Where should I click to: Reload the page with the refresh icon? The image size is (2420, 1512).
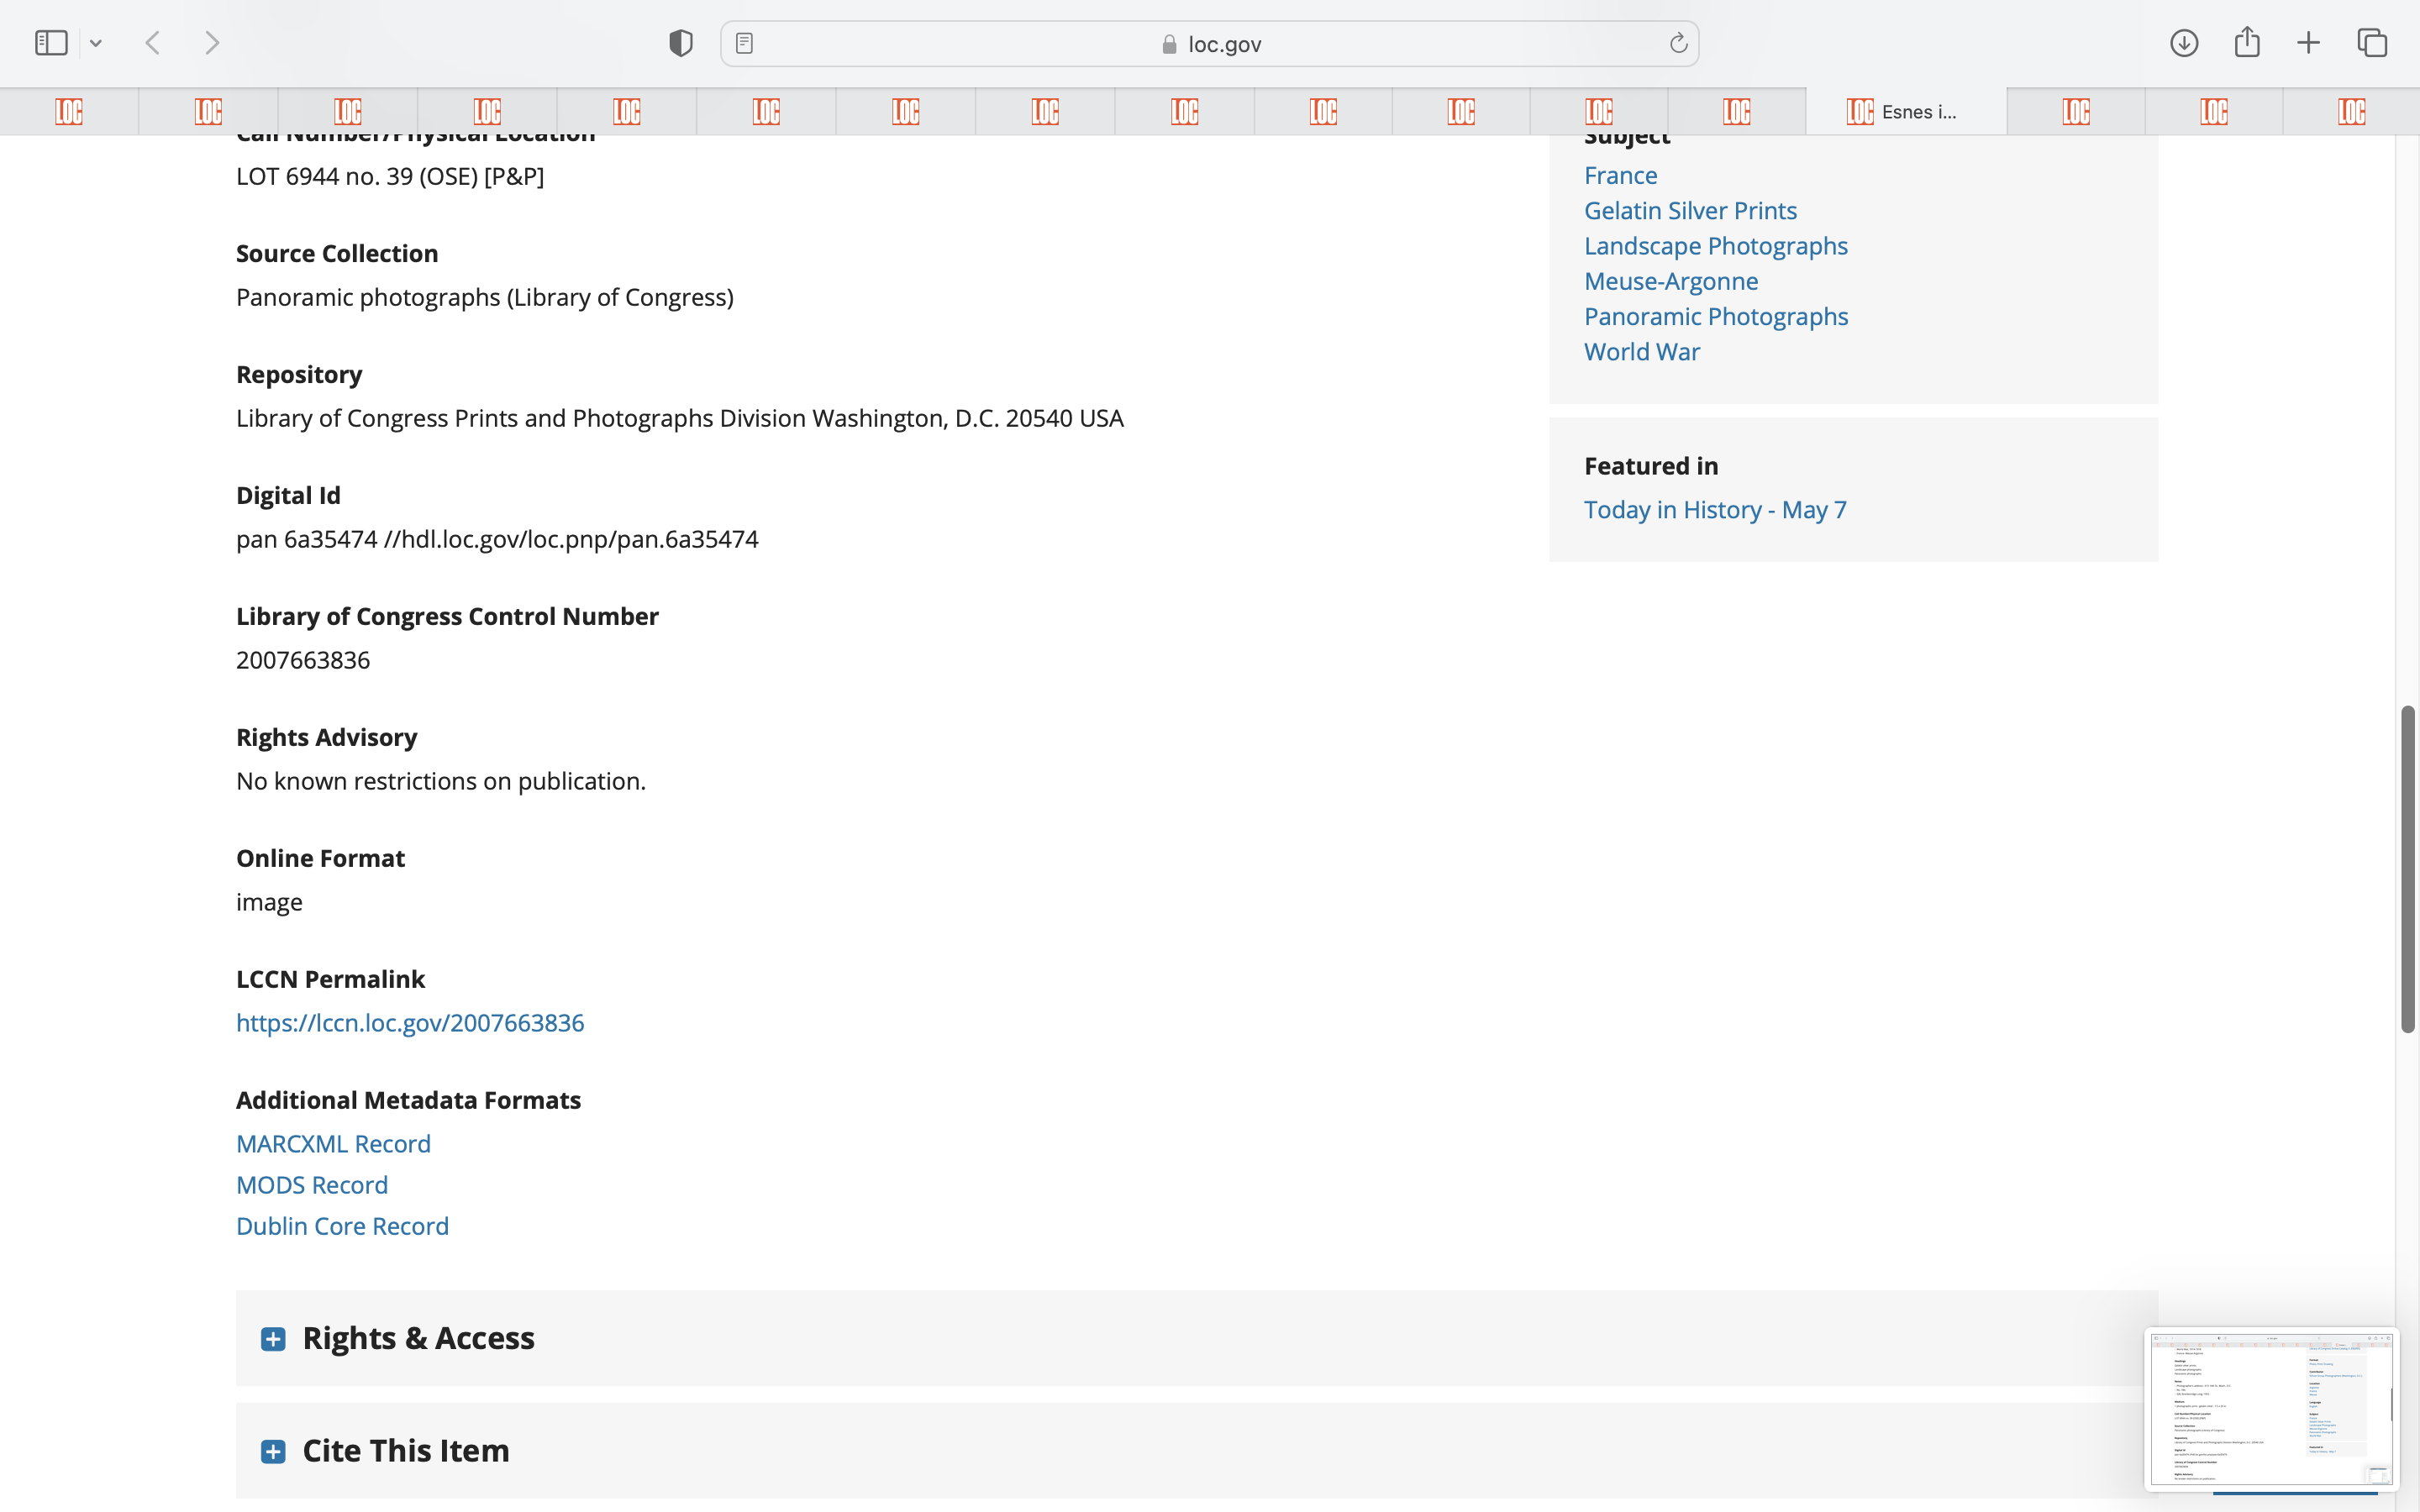click(x=1678, y=43)
